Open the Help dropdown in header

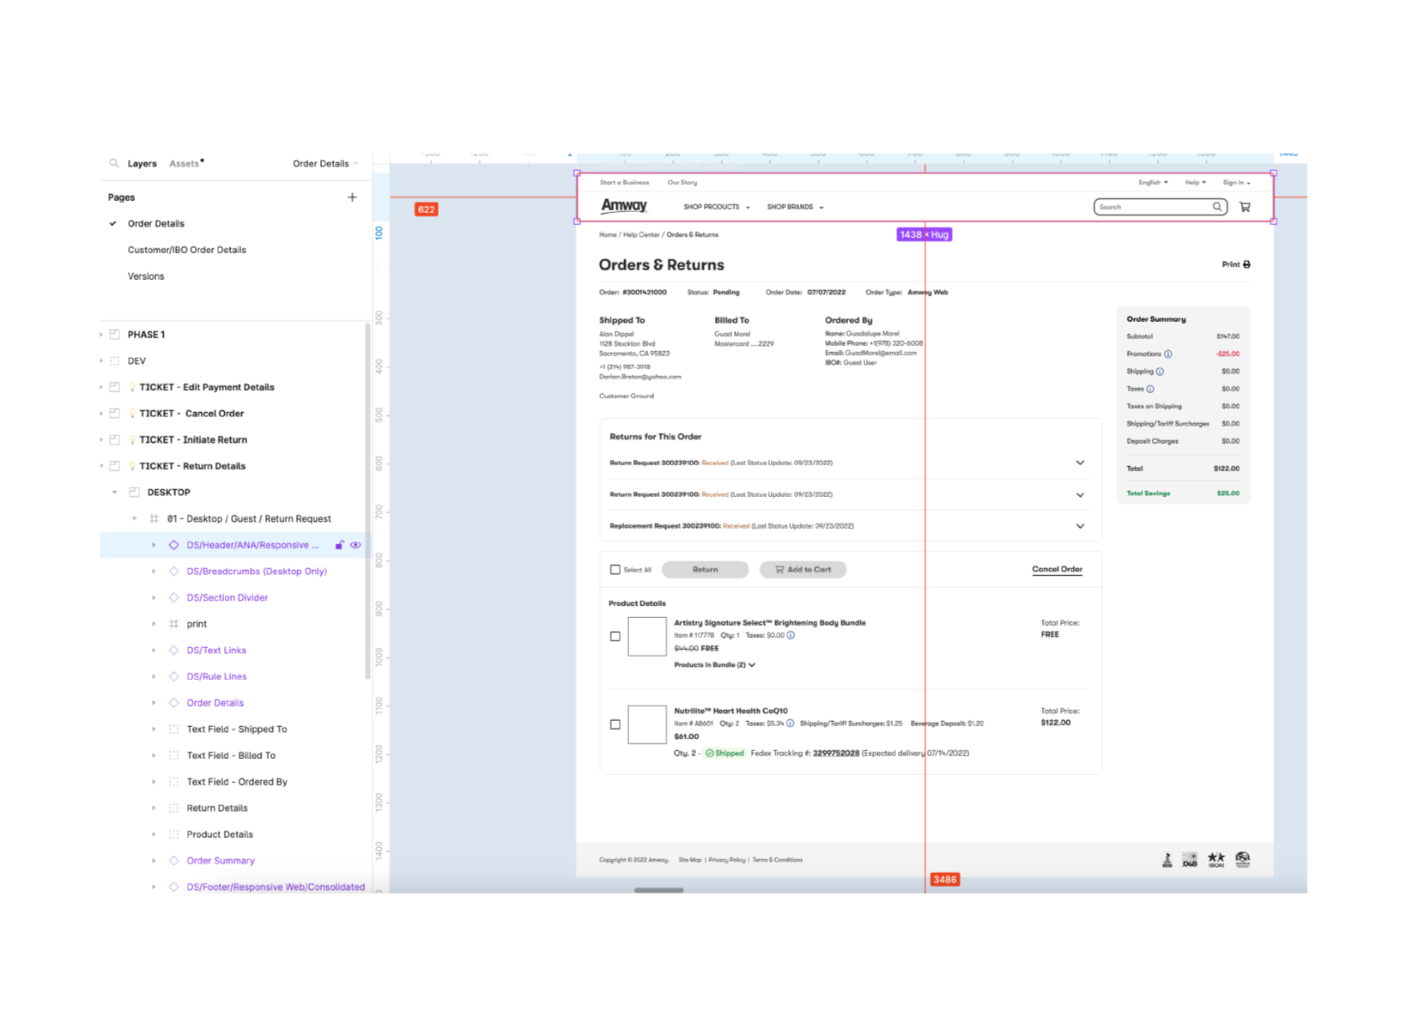[x=1196, y=183]
